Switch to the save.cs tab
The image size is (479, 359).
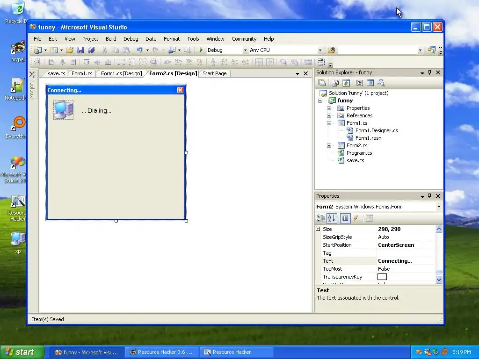click(57, 73)
